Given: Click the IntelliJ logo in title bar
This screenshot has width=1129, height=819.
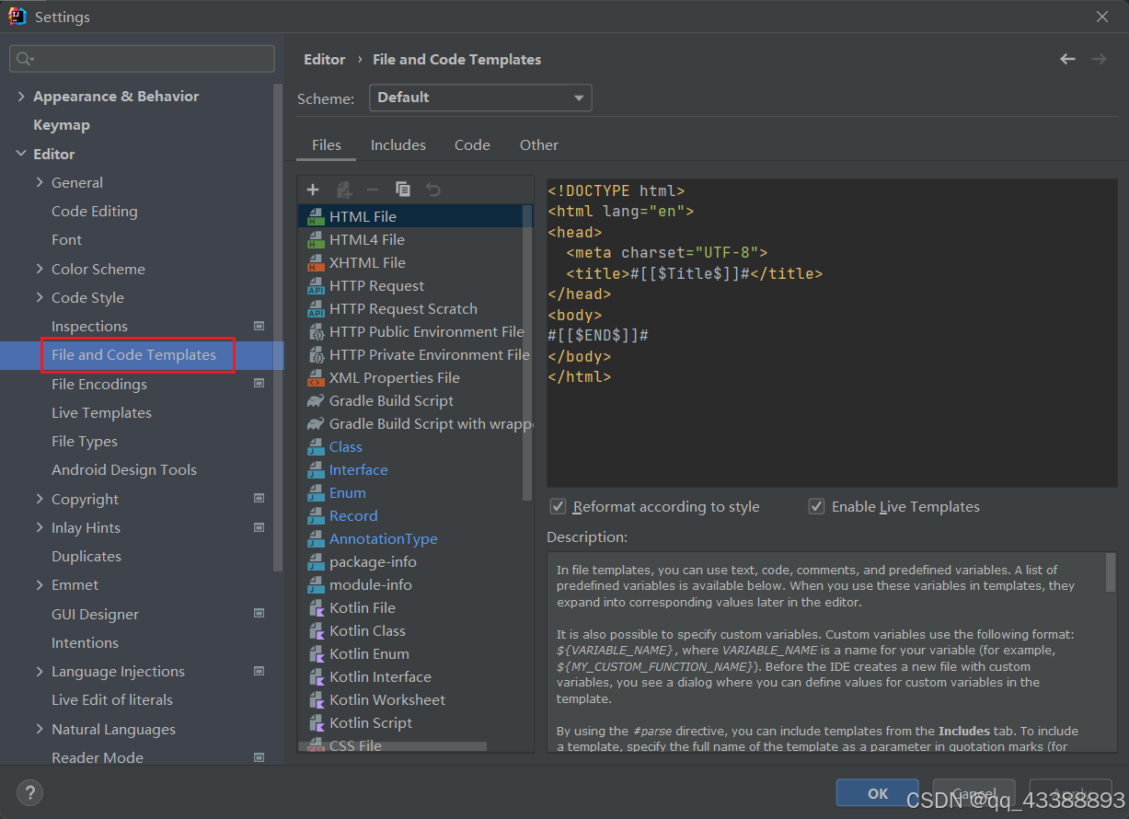Looking at the screenshot, I should [17, 17].
